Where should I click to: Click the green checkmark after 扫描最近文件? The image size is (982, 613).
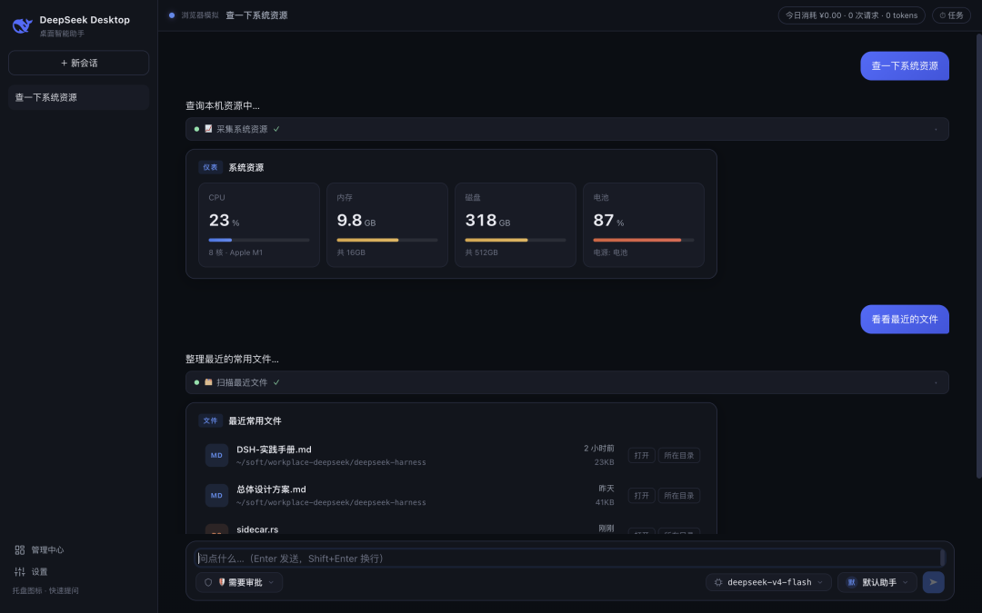click(276, 382)
